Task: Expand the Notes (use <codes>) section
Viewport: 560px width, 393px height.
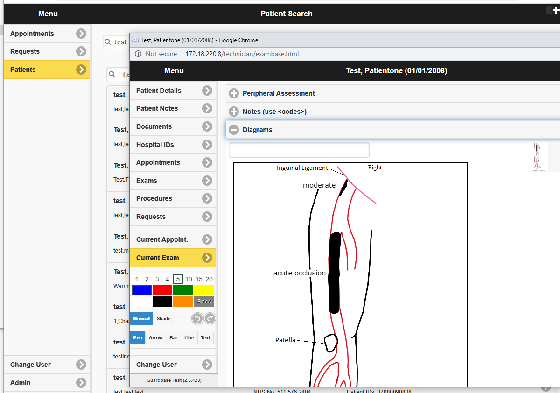Action: click(x=234, y=112)
